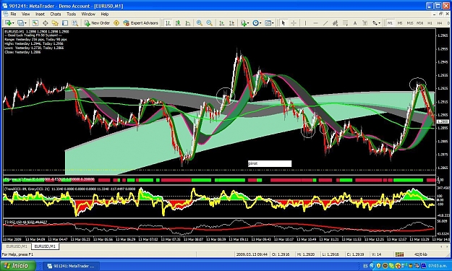Open the Charts menu

[x=56, y=14]
